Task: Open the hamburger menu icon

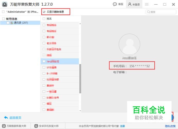Action: coord(147,4)
